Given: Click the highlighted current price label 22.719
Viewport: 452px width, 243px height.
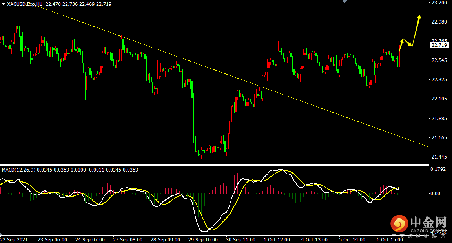Looking at the screenshot, I should [x=439, y=45].
